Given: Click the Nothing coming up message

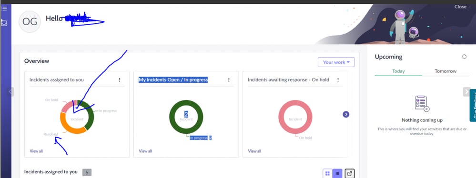Looking at the screenshot, I should (422, 120).
